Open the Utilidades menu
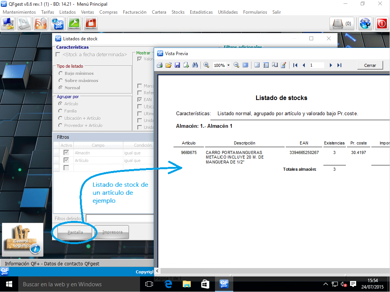 click(228, 12)
